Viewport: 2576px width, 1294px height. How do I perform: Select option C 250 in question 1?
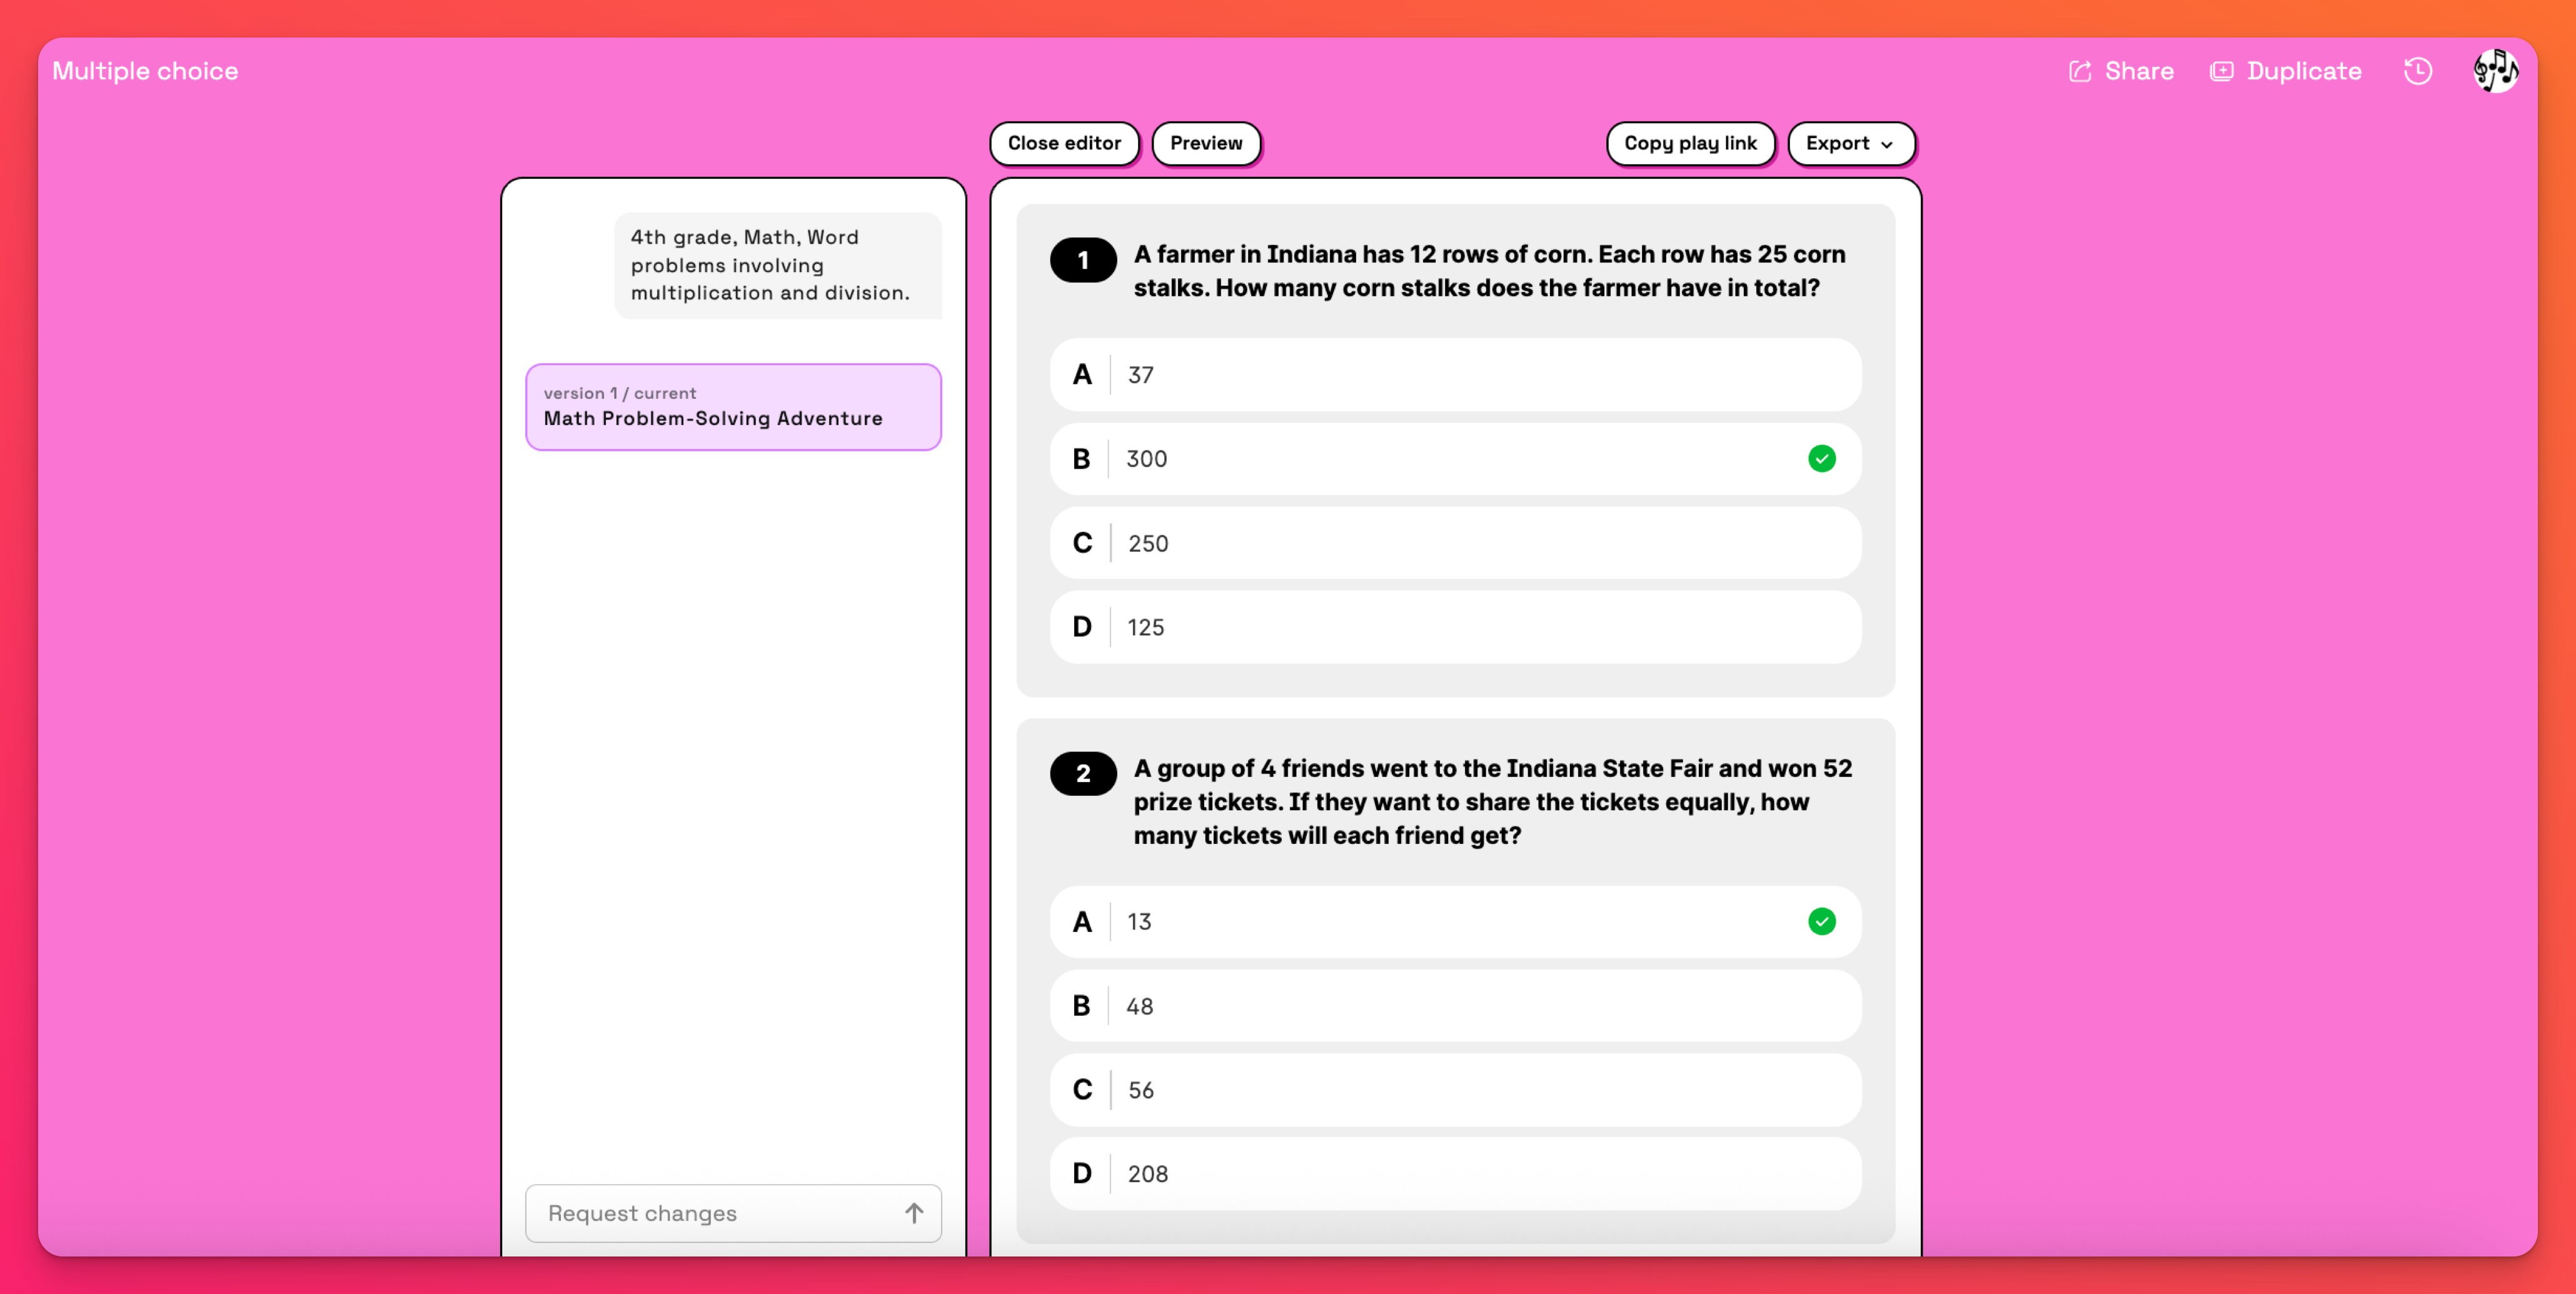click(1455, 543)
